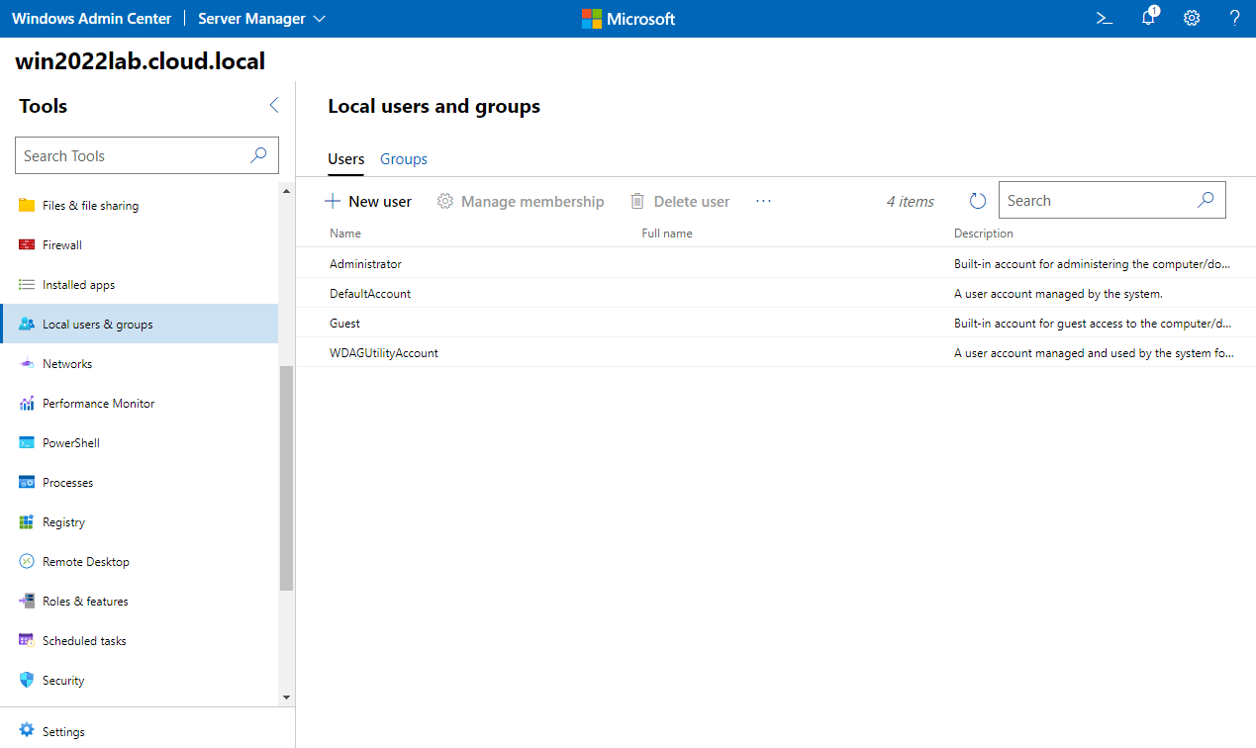Click the Manage membership gear icon
Viewport: 1256px width, 748px height.
click(445, 201)
